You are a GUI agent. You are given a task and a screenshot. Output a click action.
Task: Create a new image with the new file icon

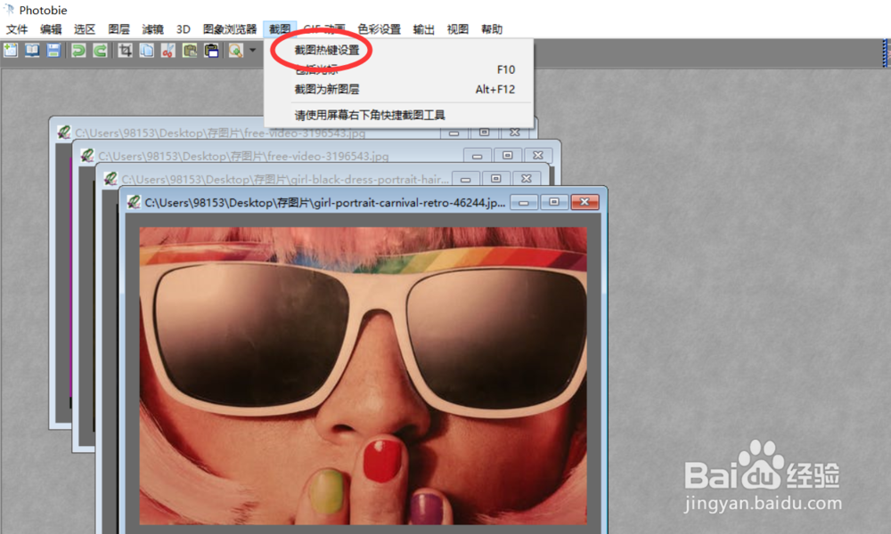11,51
